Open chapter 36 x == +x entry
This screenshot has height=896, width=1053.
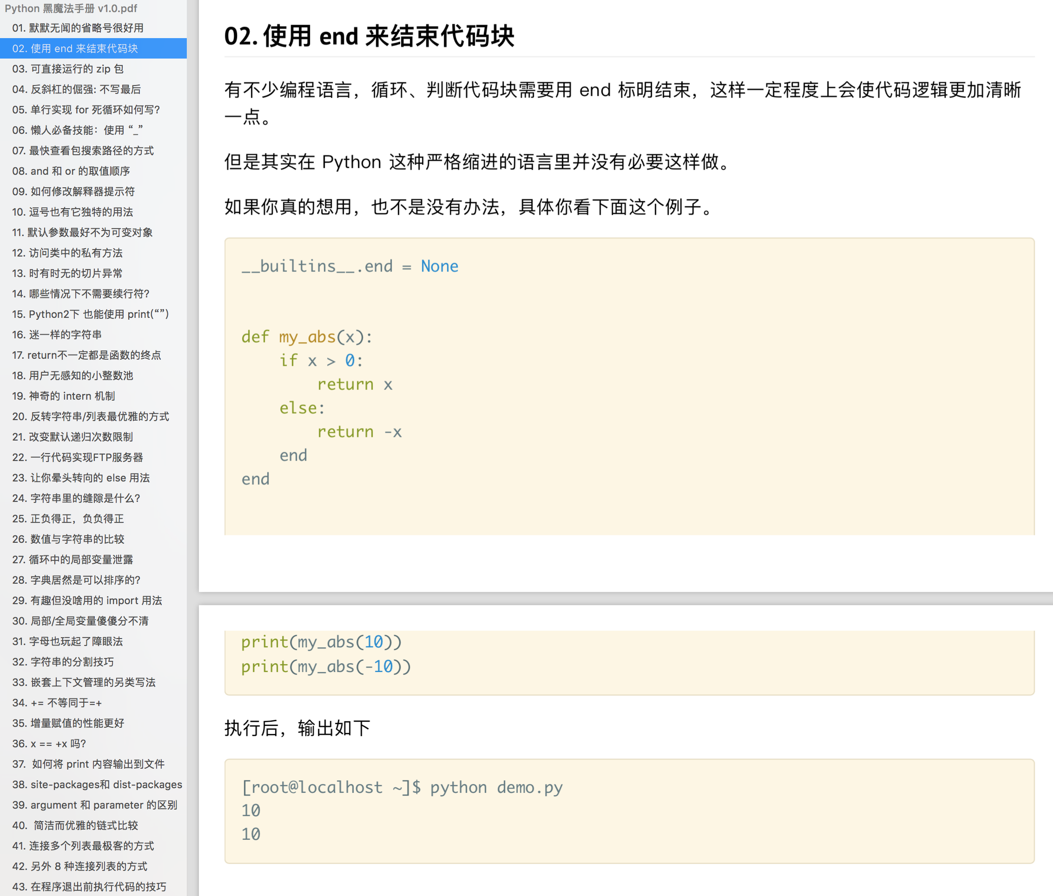[49, 744]
